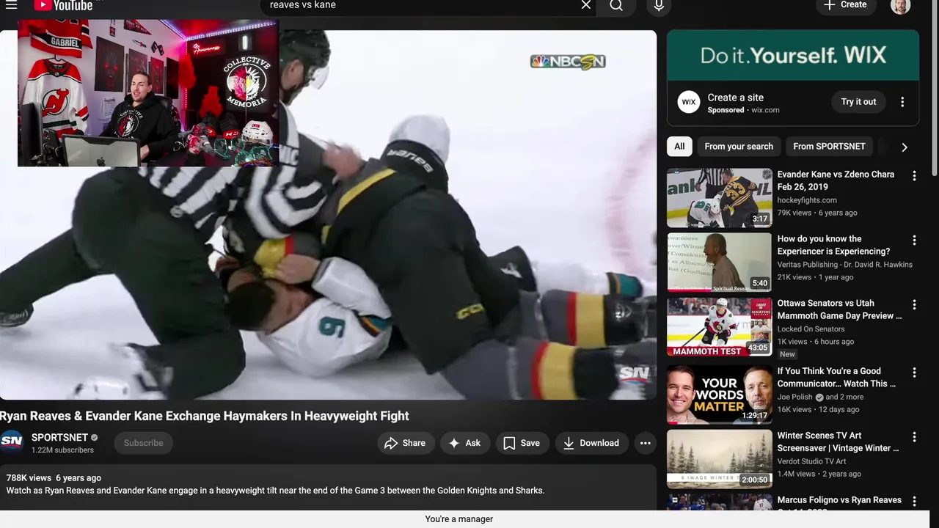Select the All filter chip
This screenshot has height=528, width=939.
[x=679, y=147]
